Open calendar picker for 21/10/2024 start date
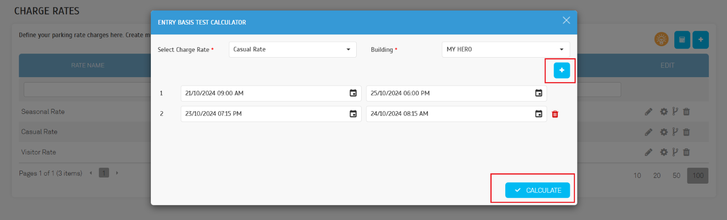Image resolution: width=727 pixels, height=220 pixels. point(353,93)
